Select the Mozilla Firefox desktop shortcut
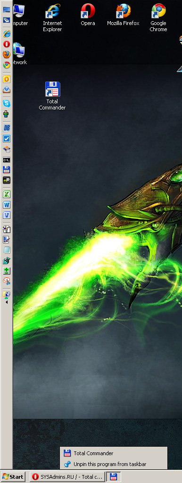The width and height of the screenshot is (182, 483). coord(123,15)
